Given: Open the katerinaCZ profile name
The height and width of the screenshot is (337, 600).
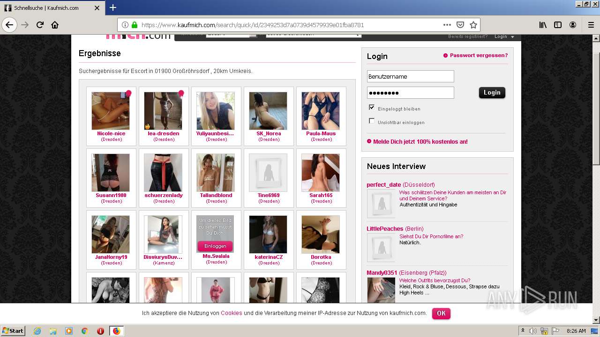Looking at the screenshot, I should coord(269,257).
